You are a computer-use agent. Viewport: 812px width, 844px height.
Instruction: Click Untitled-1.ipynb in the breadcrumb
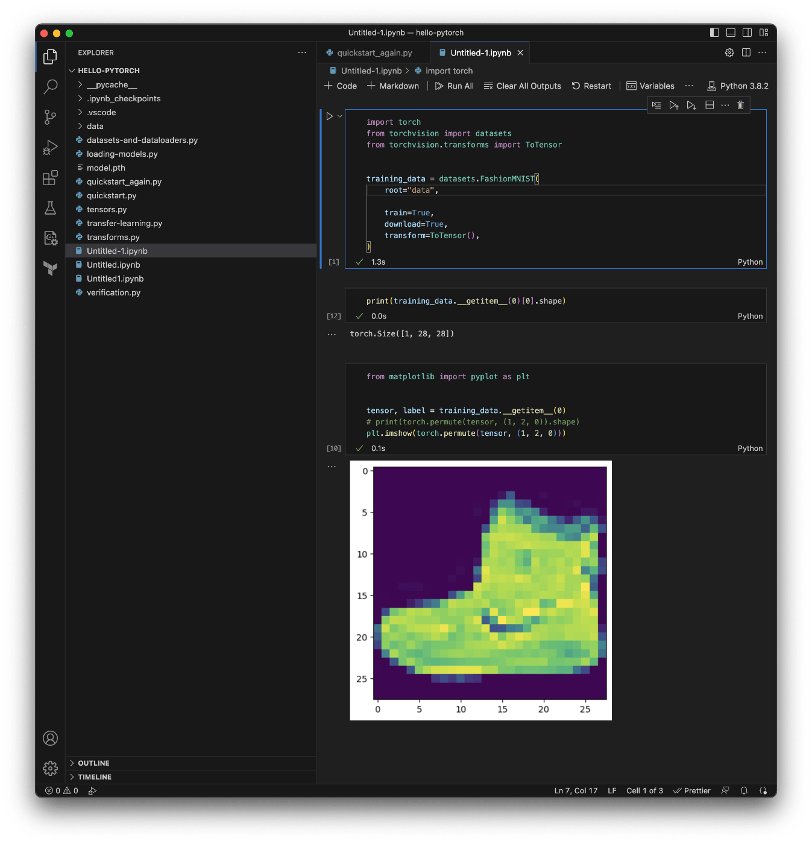click(365, 71)
